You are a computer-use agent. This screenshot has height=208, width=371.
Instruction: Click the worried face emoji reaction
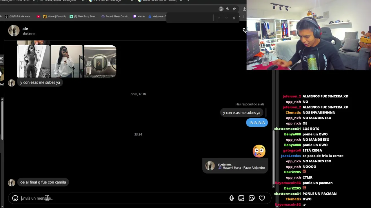(259, 151)
